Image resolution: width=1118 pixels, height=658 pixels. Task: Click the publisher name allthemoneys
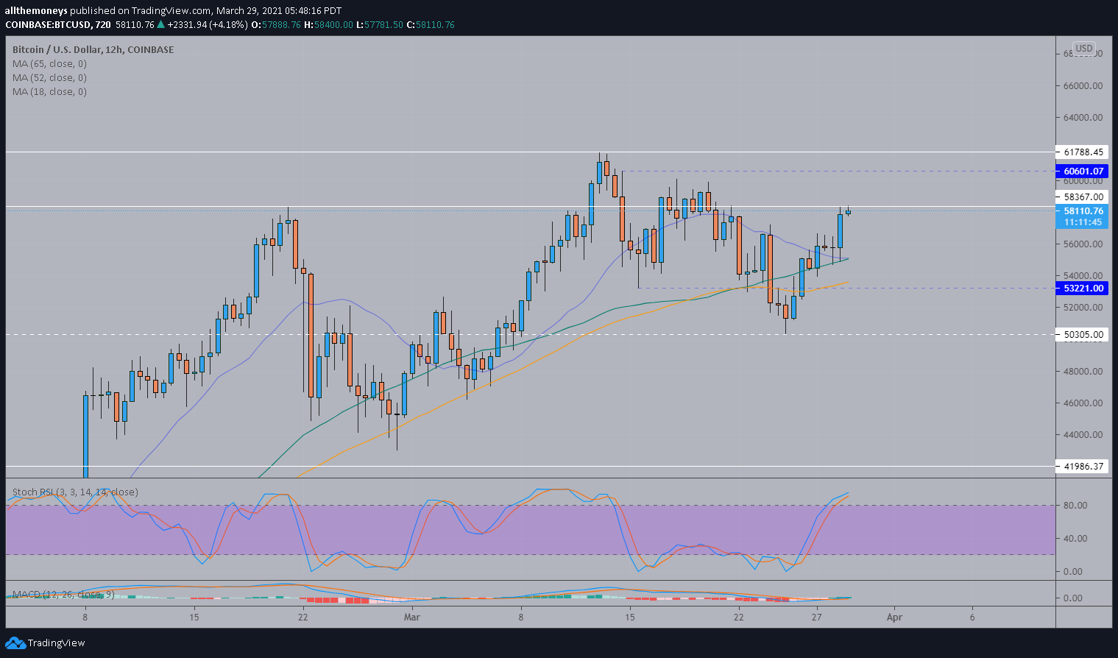[36, 11]
